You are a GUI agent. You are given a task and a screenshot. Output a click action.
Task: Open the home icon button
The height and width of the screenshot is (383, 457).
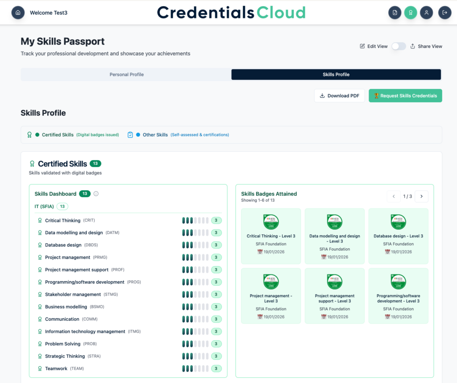coord(18,12)
